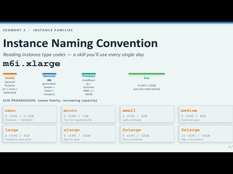Screen dimensions: 233x174
Task: Select the 'large' size card
Action: point(30,134)
